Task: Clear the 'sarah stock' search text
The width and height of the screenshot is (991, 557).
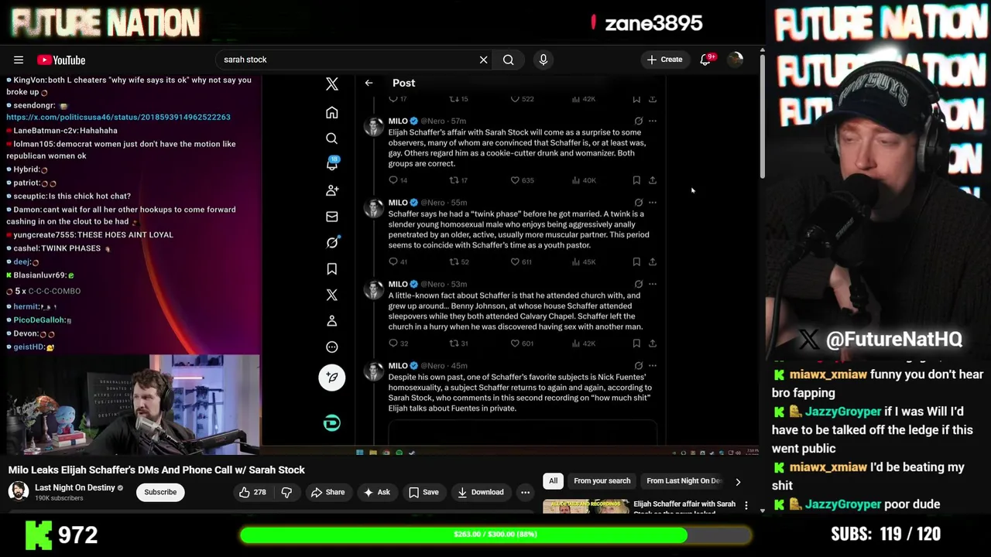Action: point(483,60)
